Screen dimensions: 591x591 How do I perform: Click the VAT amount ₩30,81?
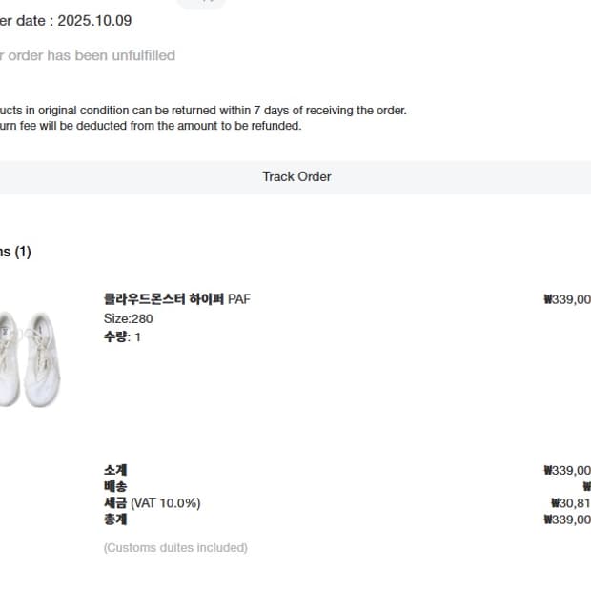coord(571,502)
